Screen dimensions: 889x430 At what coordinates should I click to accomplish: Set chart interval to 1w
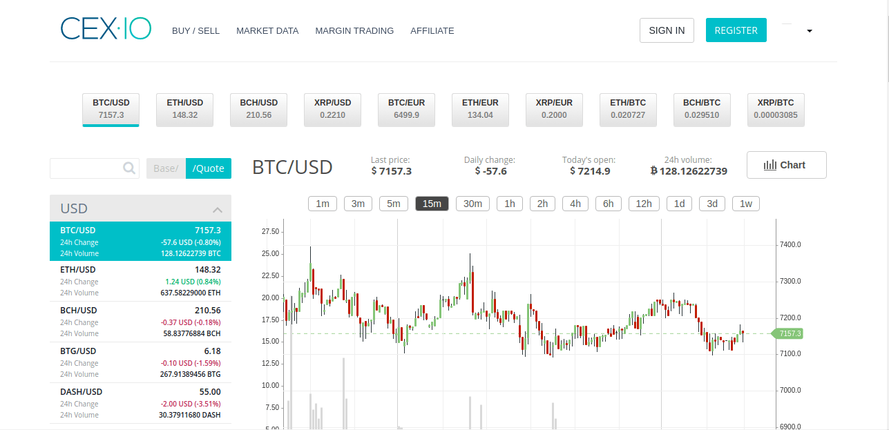[746, 204]
